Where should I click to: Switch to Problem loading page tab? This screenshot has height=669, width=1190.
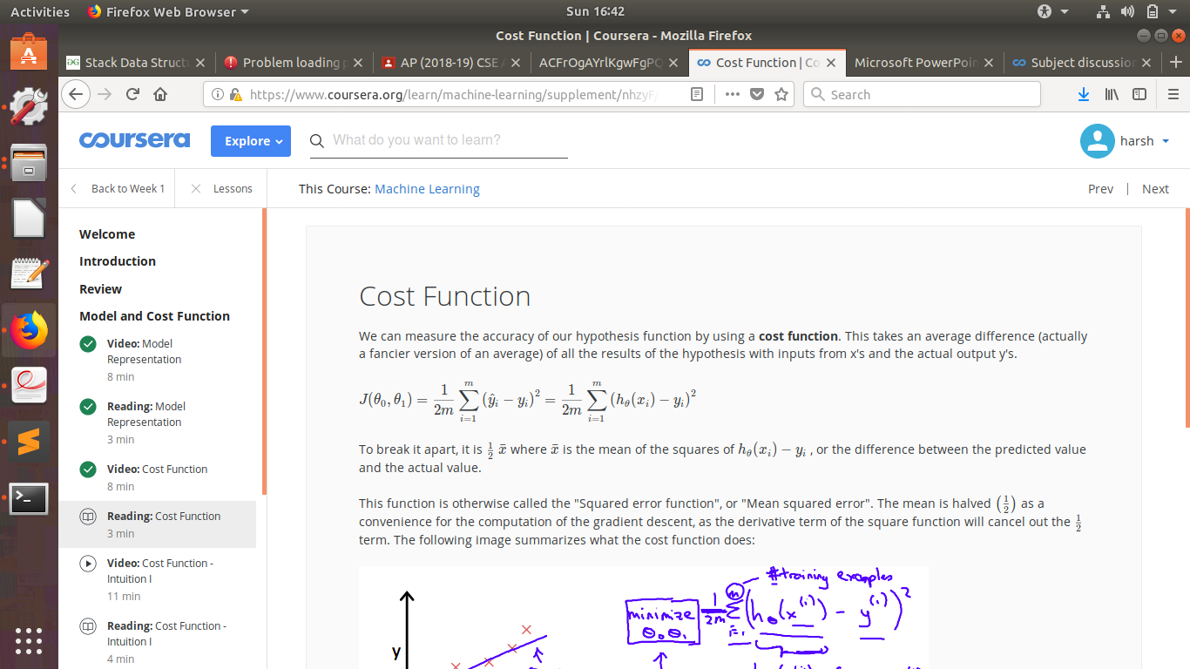pos(295,63)
